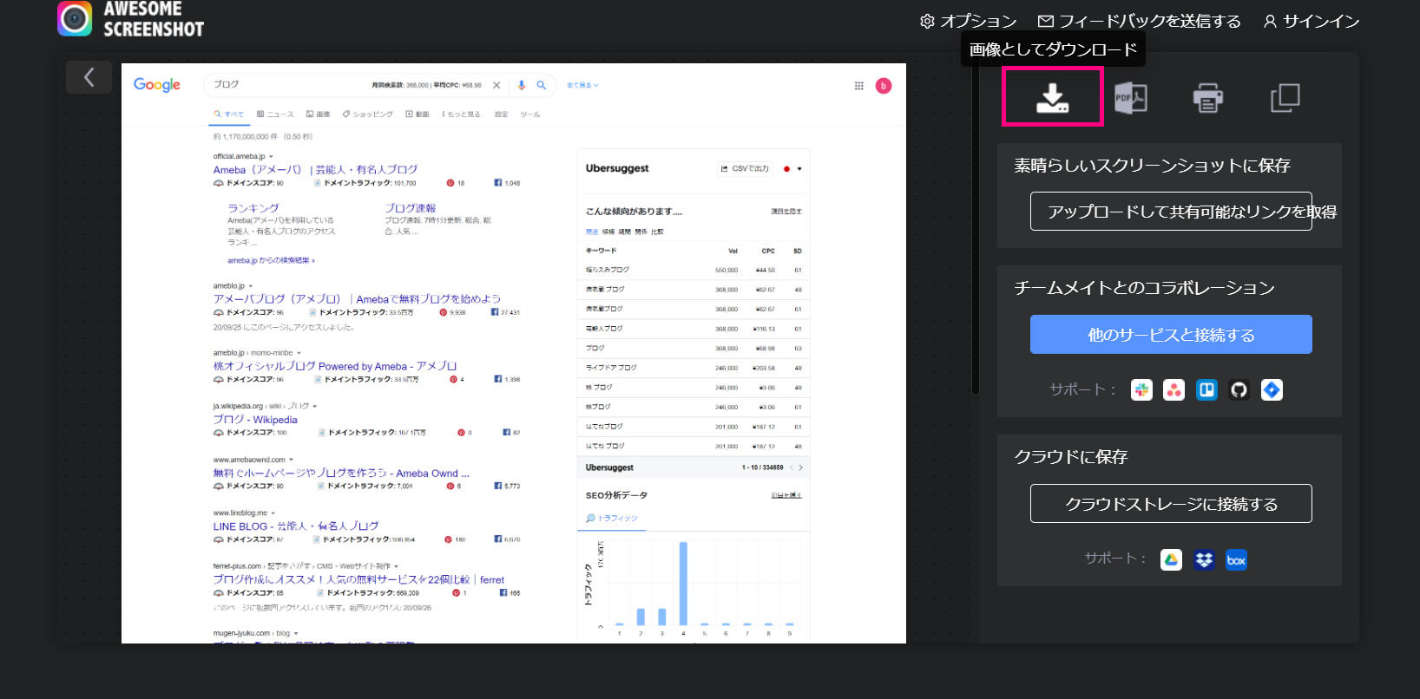Expand the ameblo.jp result caret
The width and height of the screenshot is (1420, 699).
[x=251, y=286]
